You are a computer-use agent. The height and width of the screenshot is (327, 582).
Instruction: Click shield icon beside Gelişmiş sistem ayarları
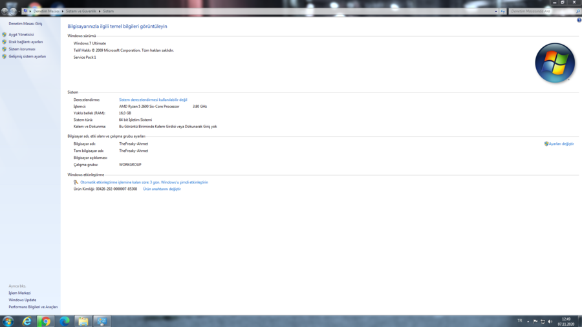5,56
